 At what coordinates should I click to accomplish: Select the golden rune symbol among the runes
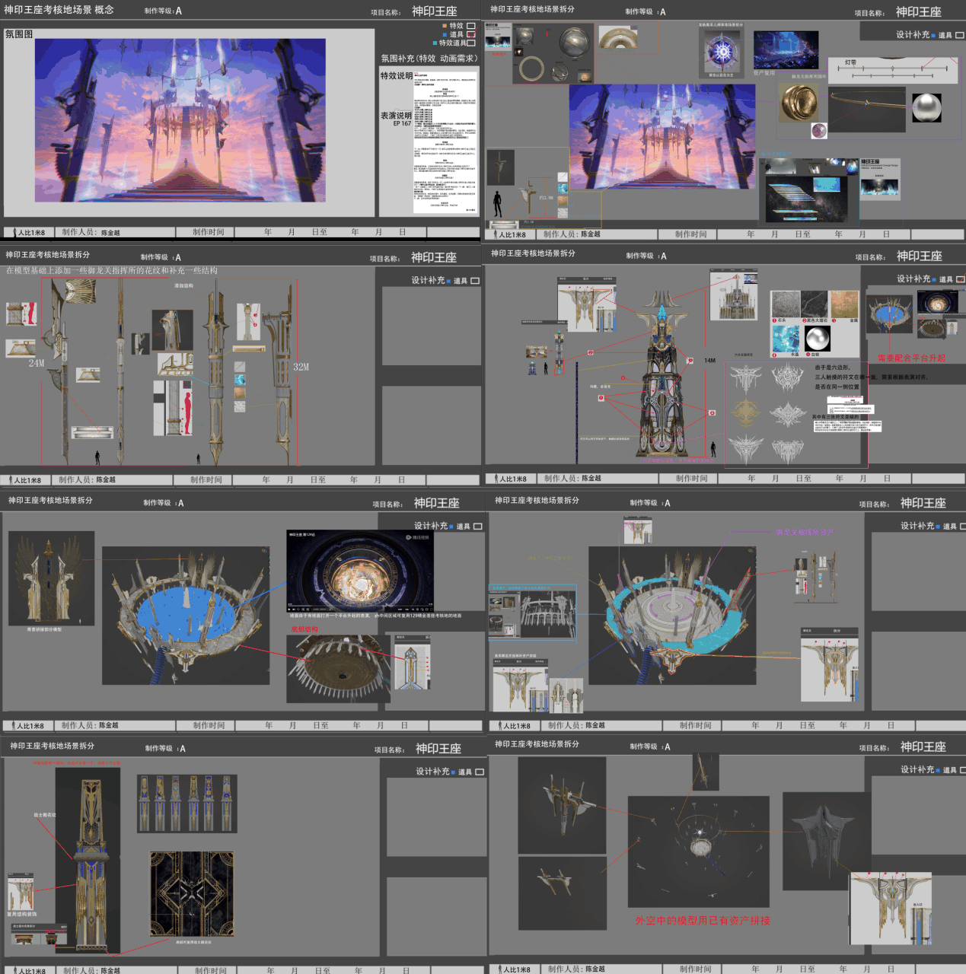[x=746, y=413]
